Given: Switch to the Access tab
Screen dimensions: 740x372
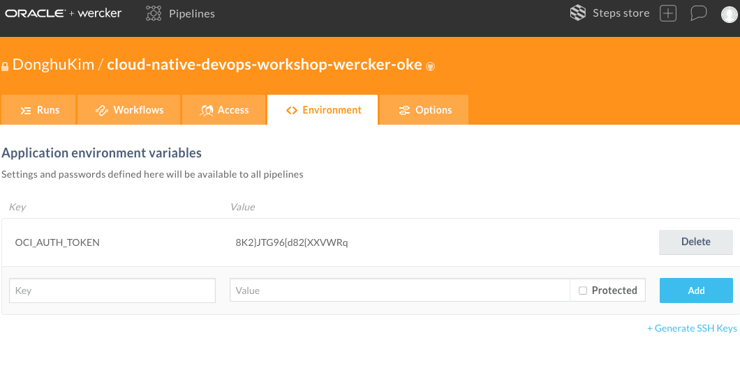Looking at the screenshot, I should tap(223, 109).
